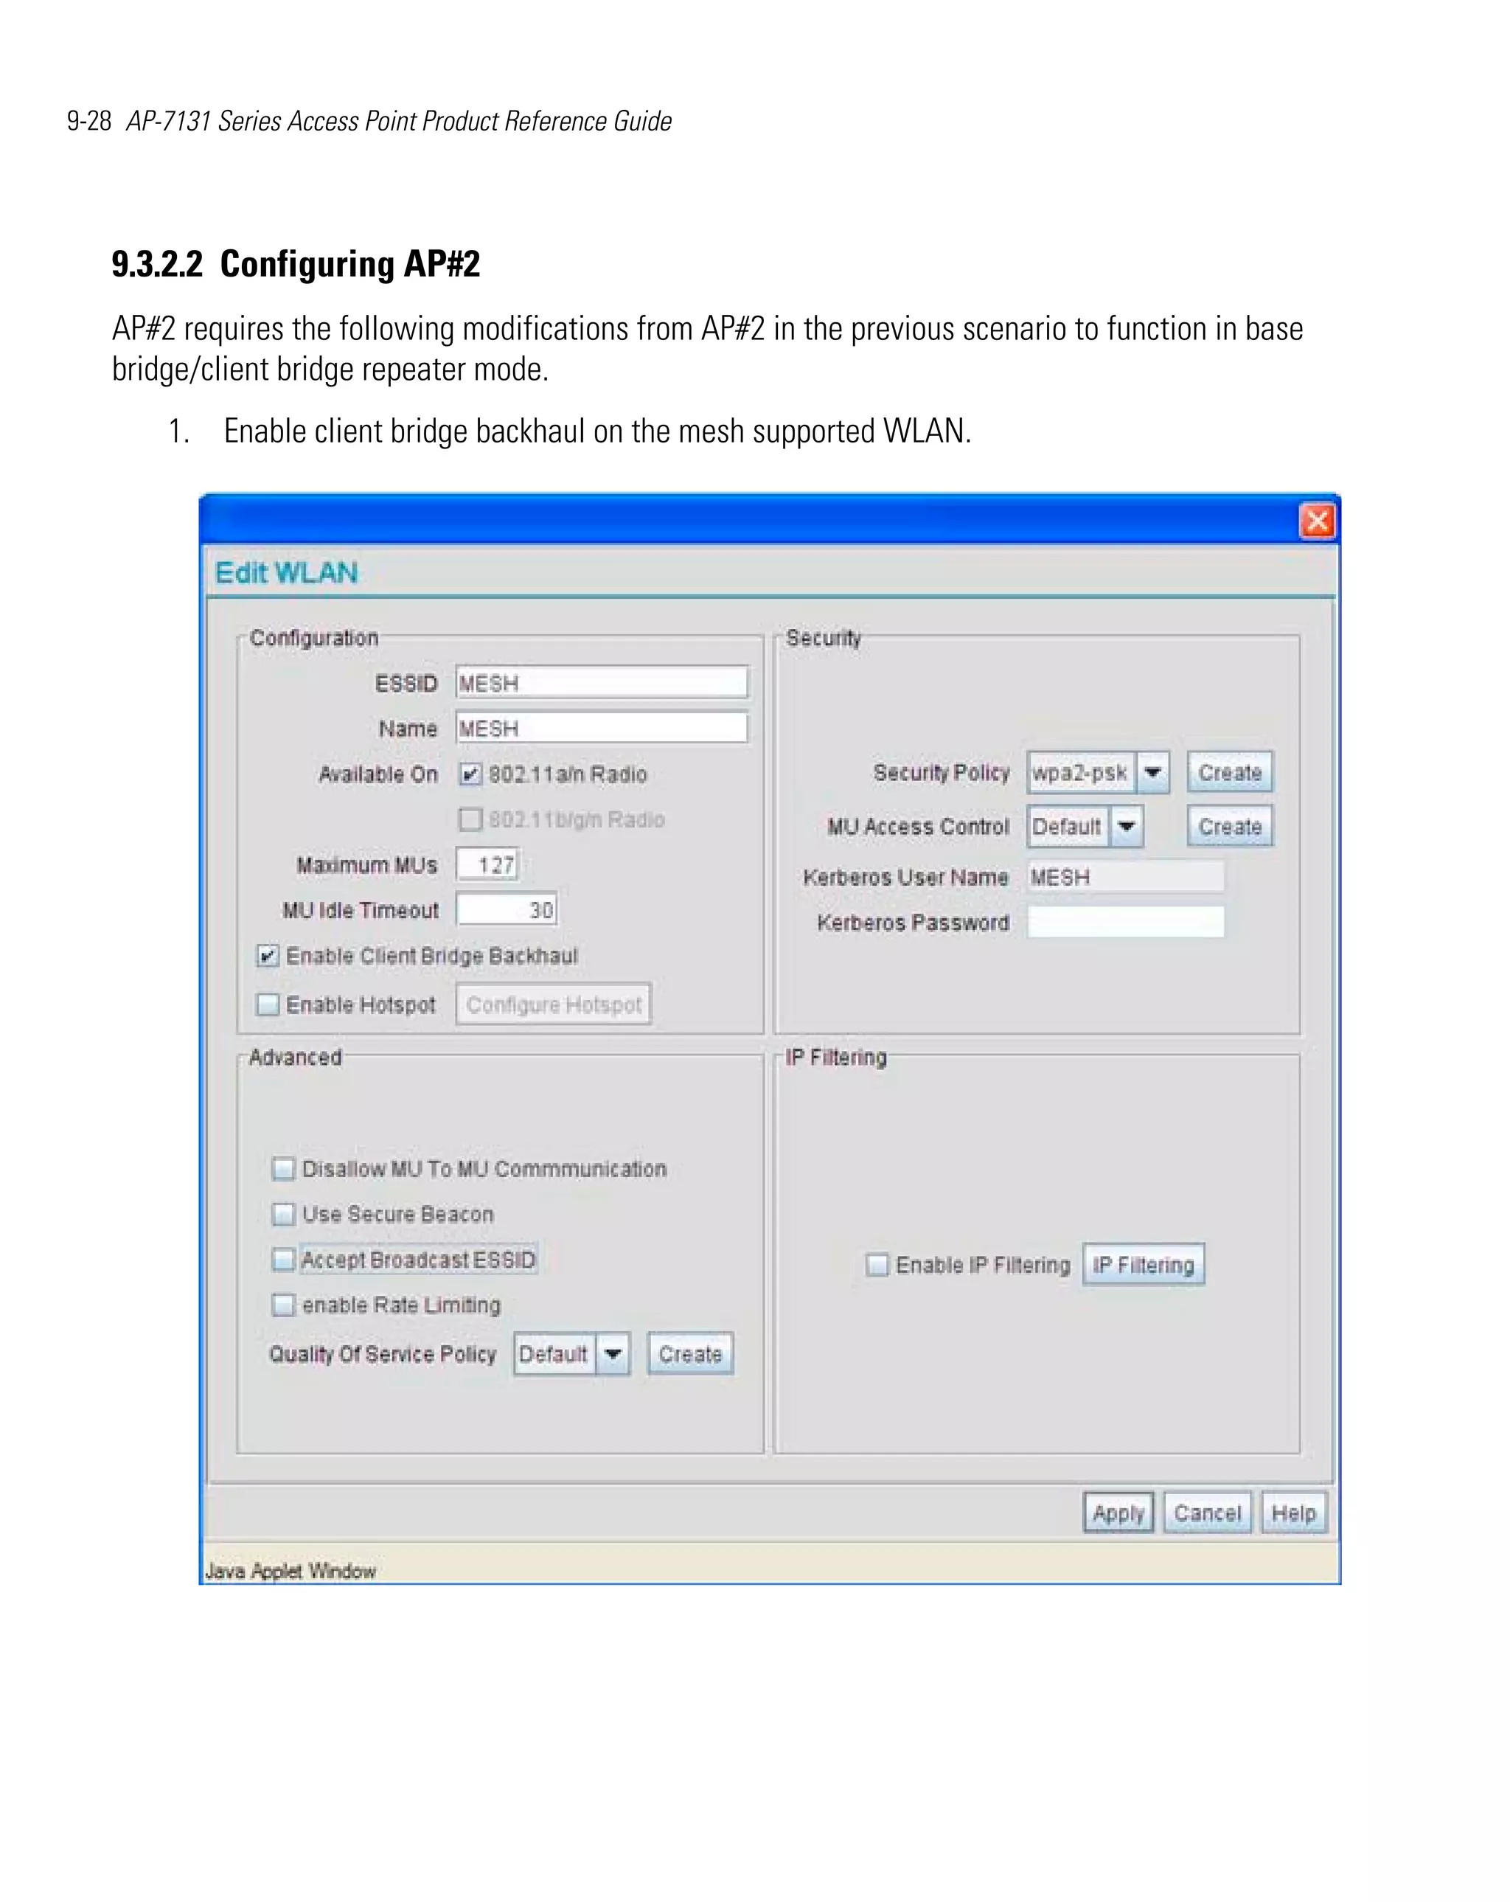Image resolution: width=1510 pixels, height=1902 pixels.
Task: Click the Java Applet Window status text
Action: (290, 1571)
